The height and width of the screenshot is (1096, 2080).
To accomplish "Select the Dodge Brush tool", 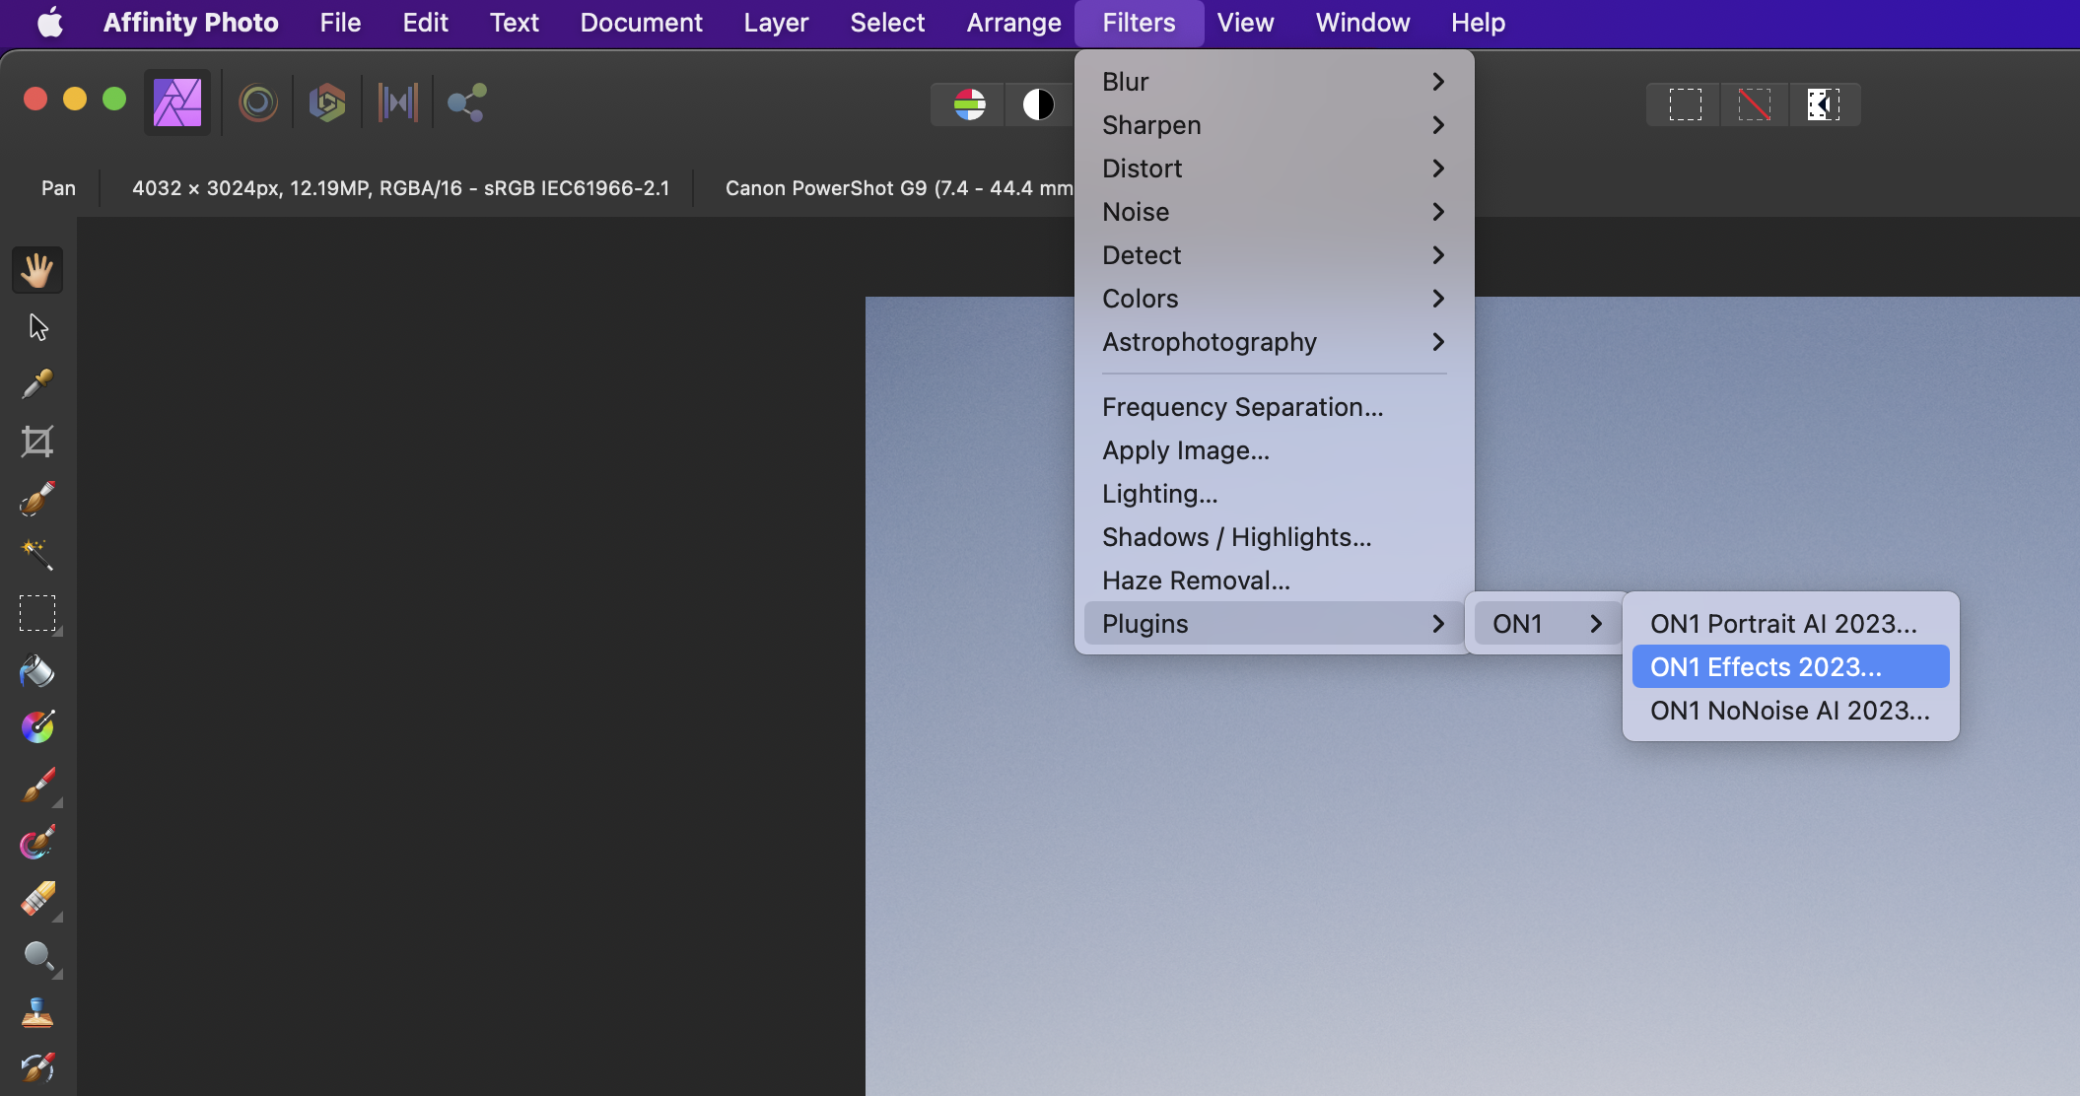I will 37,956.
